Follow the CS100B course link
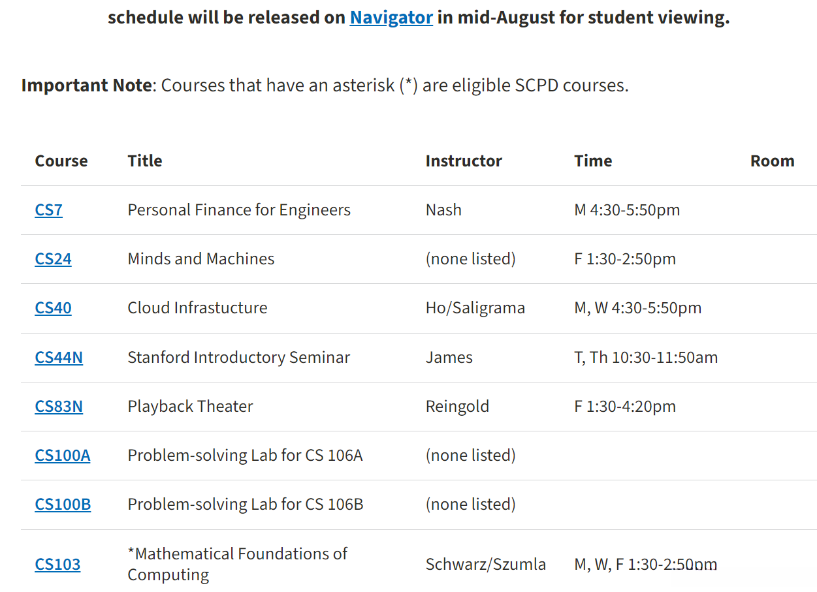The height and width of the screenshot is (592, 817). (x=63, y=505)
